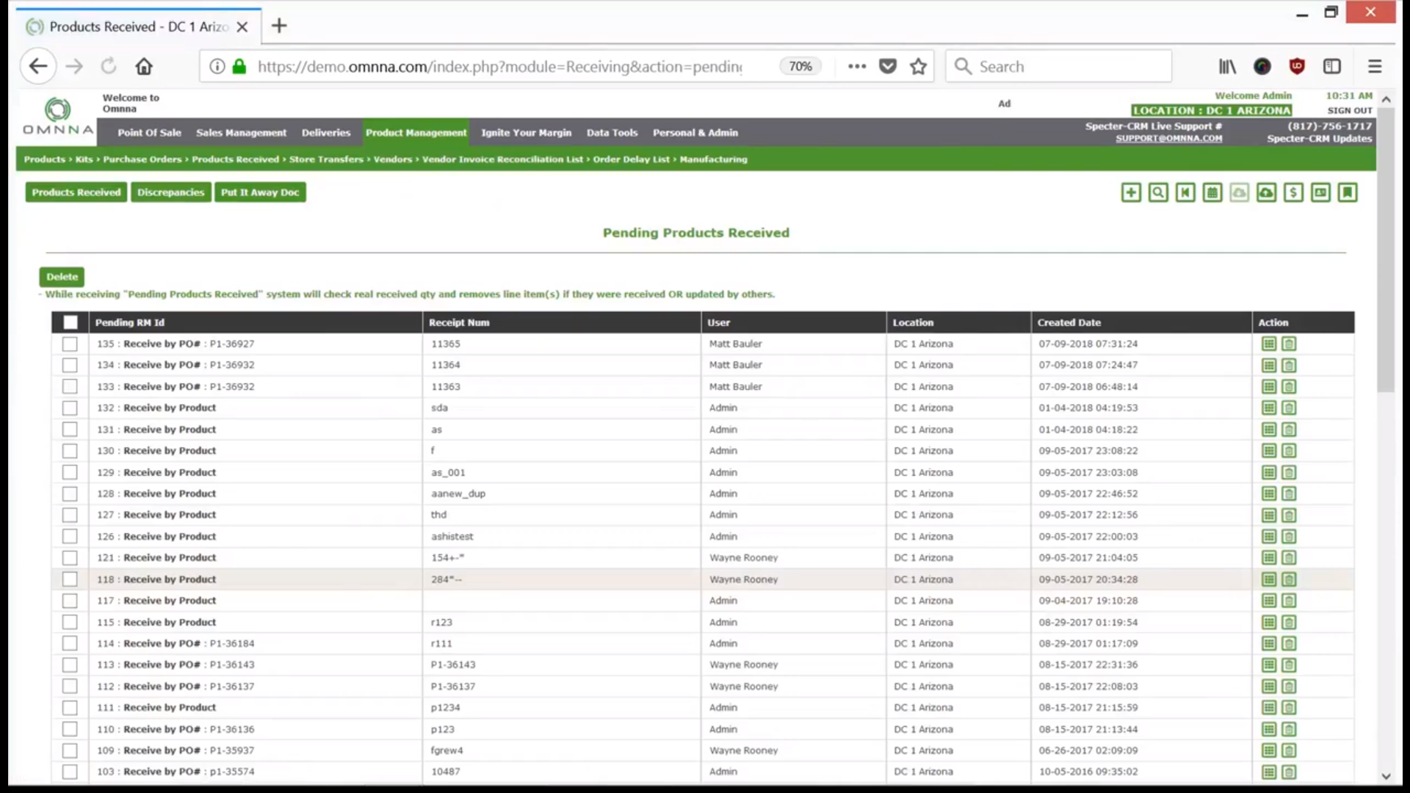Click the magnifier search icon in toolbar

[1158, 192]
